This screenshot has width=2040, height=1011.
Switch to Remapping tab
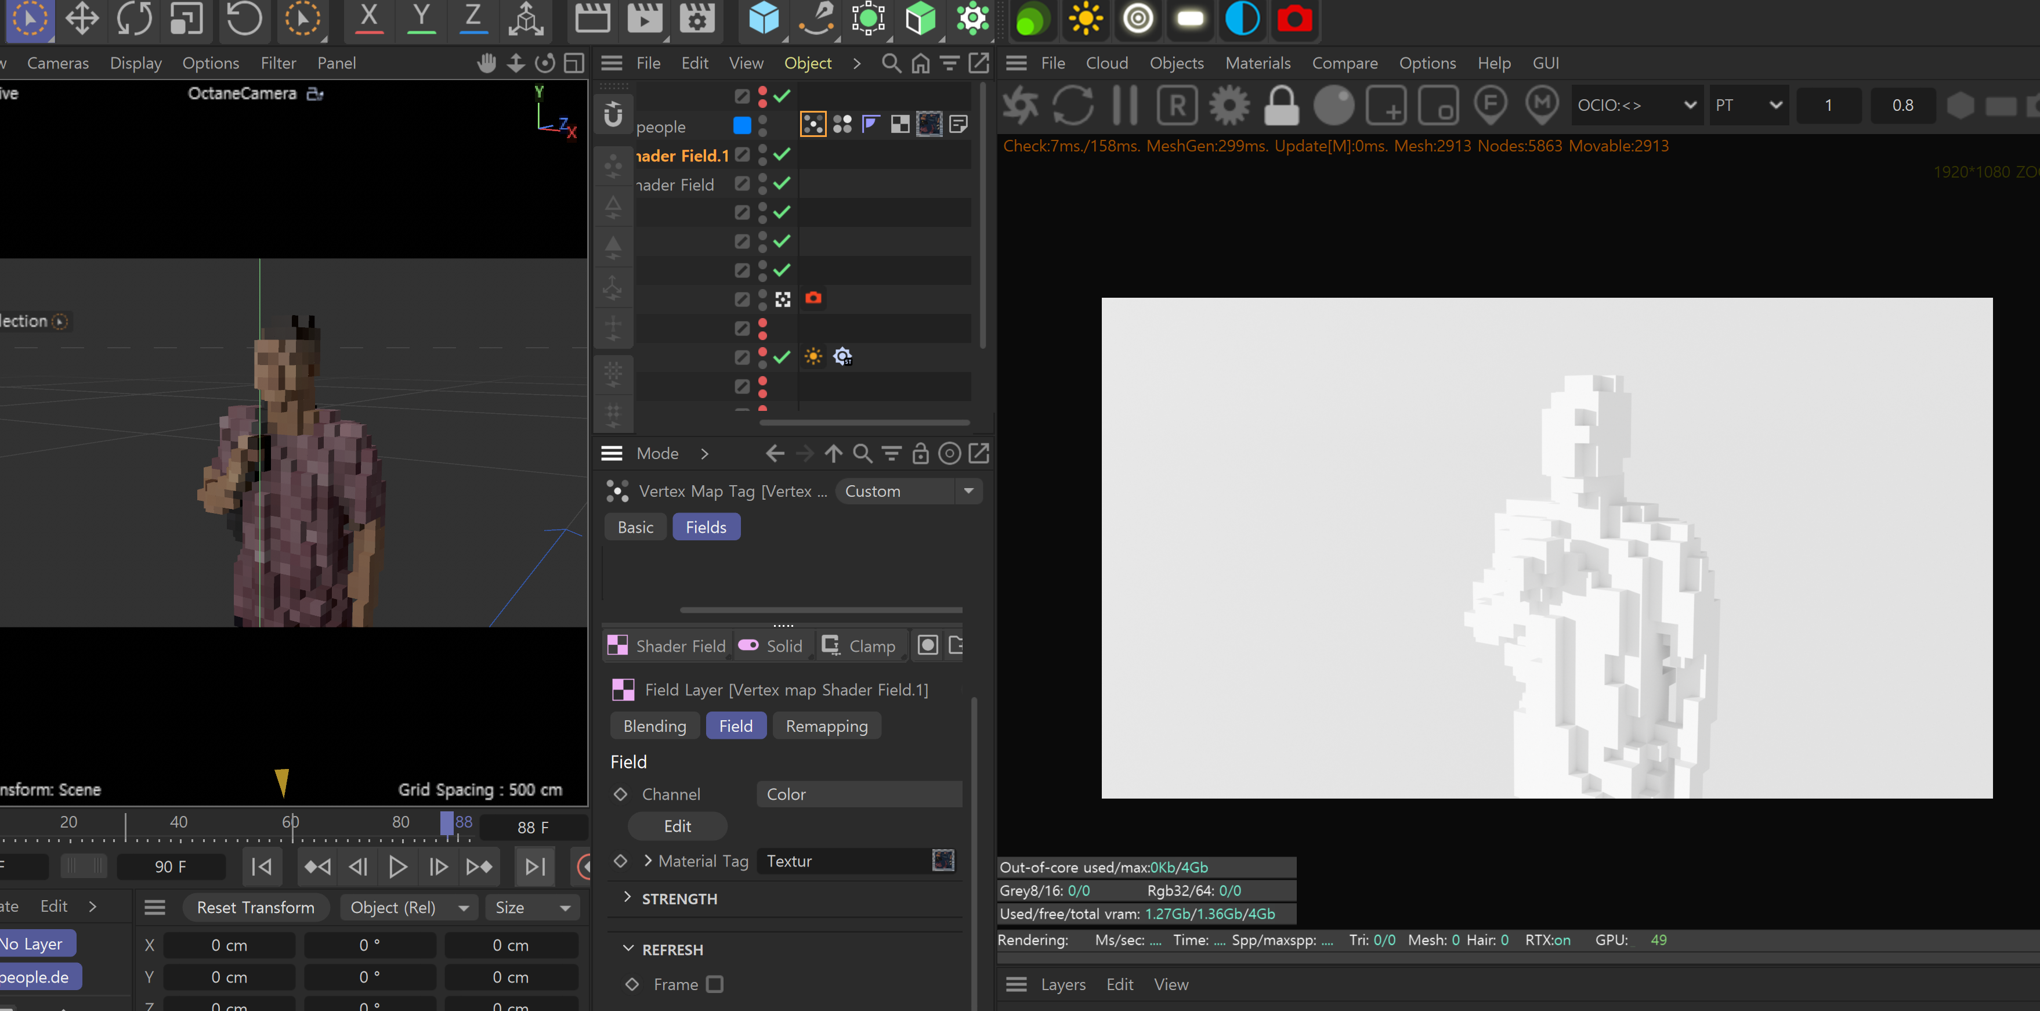[827, 727]
